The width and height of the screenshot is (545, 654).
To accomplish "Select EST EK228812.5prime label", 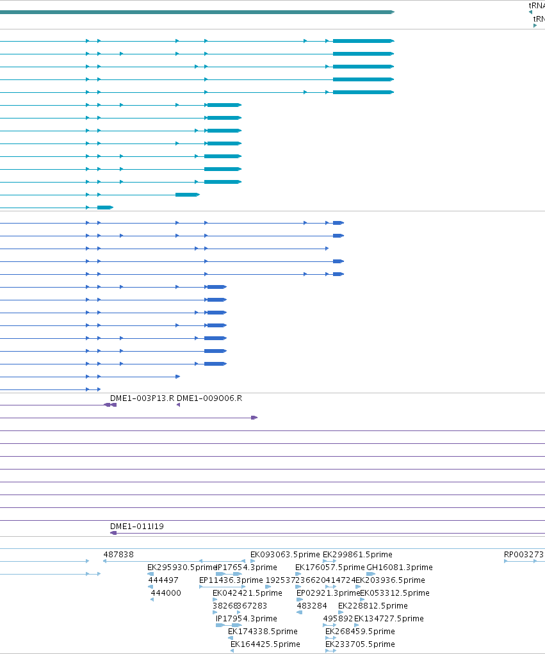I will pyautogui.click(x=373, y=605).
